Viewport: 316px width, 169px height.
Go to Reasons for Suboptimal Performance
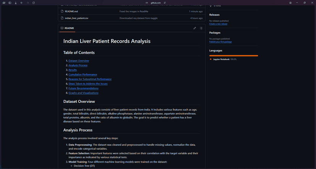[x=90, y=79]
